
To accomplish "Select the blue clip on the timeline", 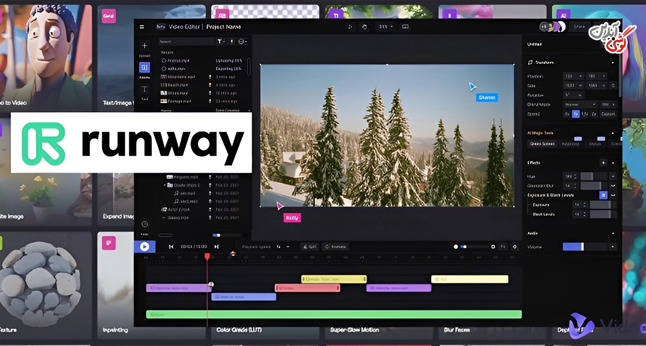I will [244, 297].
